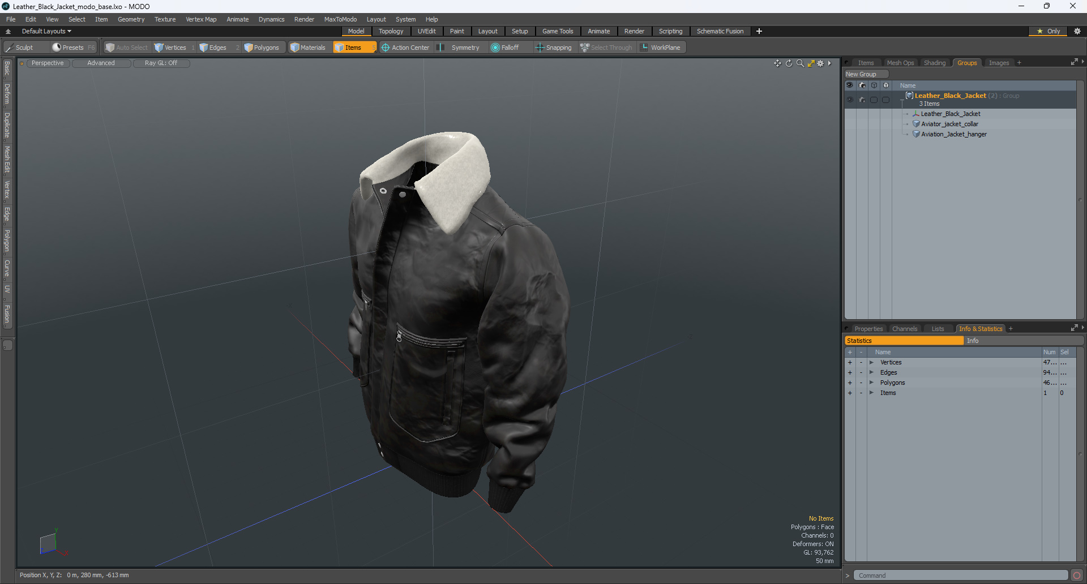
Task: Open the Ray GL: Off dropdown
Action: tap(161, 63)
